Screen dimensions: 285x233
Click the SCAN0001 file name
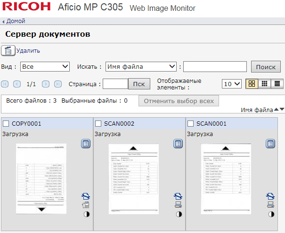(212, 124)
